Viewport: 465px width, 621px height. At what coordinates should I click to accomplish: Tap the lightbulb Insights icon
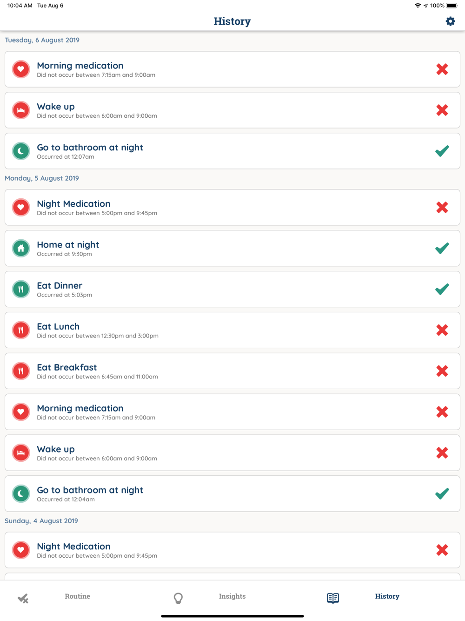point(178,598)
